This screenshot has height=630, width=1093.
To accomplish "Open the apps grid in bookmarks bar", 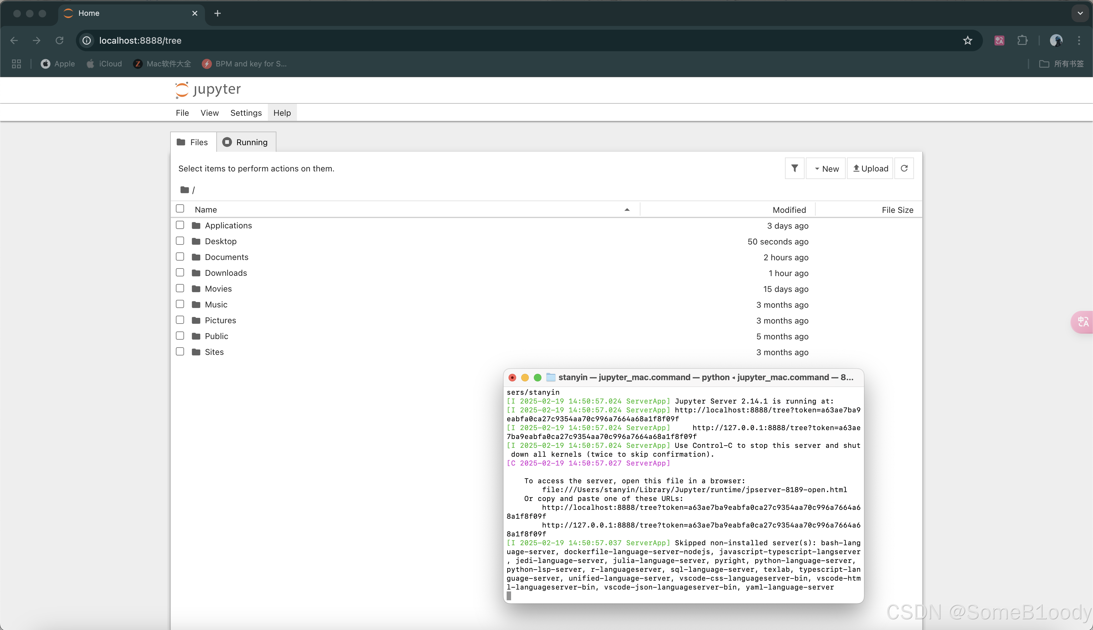I will (x=16, y=64).
